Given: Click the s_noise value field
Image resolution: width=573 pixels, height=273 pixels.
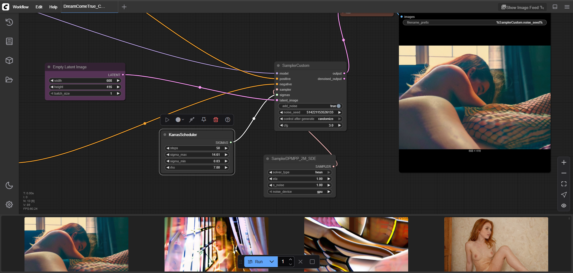Looking at the screenshot, I should (300, 185).
